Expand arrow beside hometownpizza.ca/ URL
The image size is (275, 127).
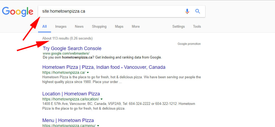point(88,72)
